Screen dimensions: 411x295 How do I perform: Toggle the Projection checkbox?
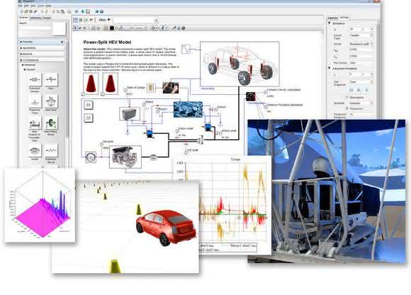point(347,108)
